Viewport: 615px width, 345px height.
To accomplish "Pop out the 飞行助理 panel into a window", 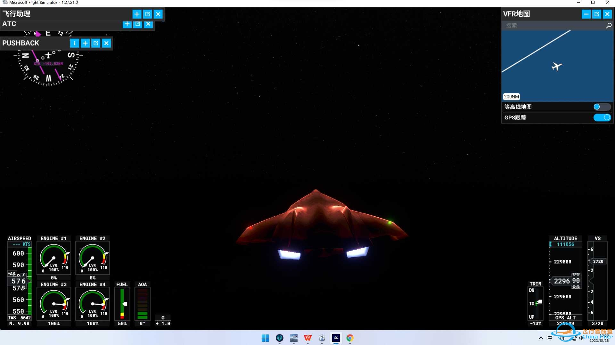I will [147, 14].
